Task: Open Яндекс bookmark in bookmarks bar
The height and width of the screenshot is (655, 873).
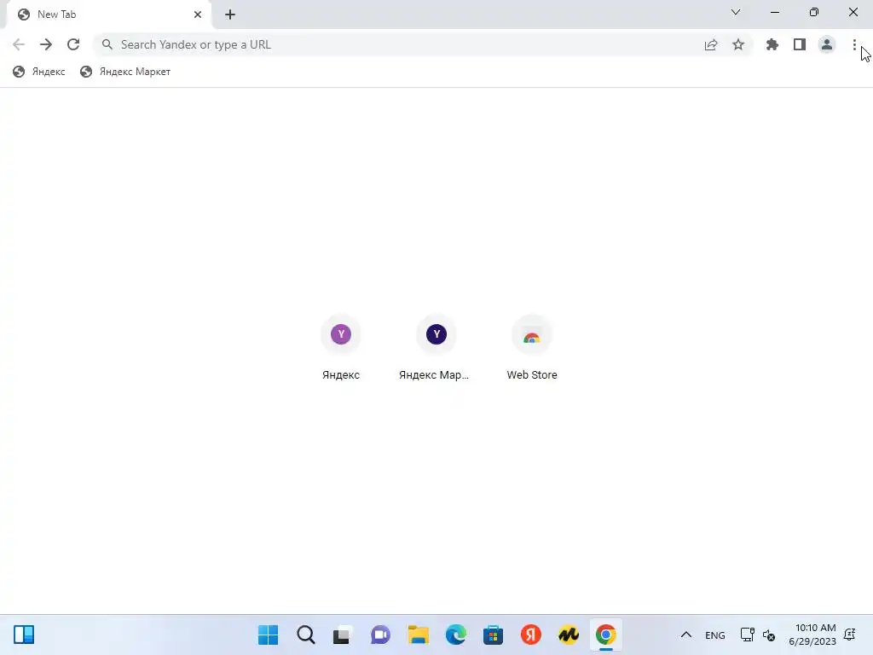Action: click(x=39, y=72)
